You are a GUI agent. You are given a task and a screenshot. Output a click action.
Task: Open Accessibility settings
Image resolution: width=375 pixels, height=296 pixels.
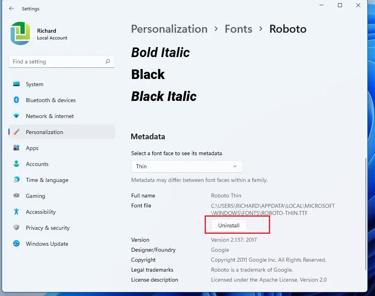(x=62, y=212)
